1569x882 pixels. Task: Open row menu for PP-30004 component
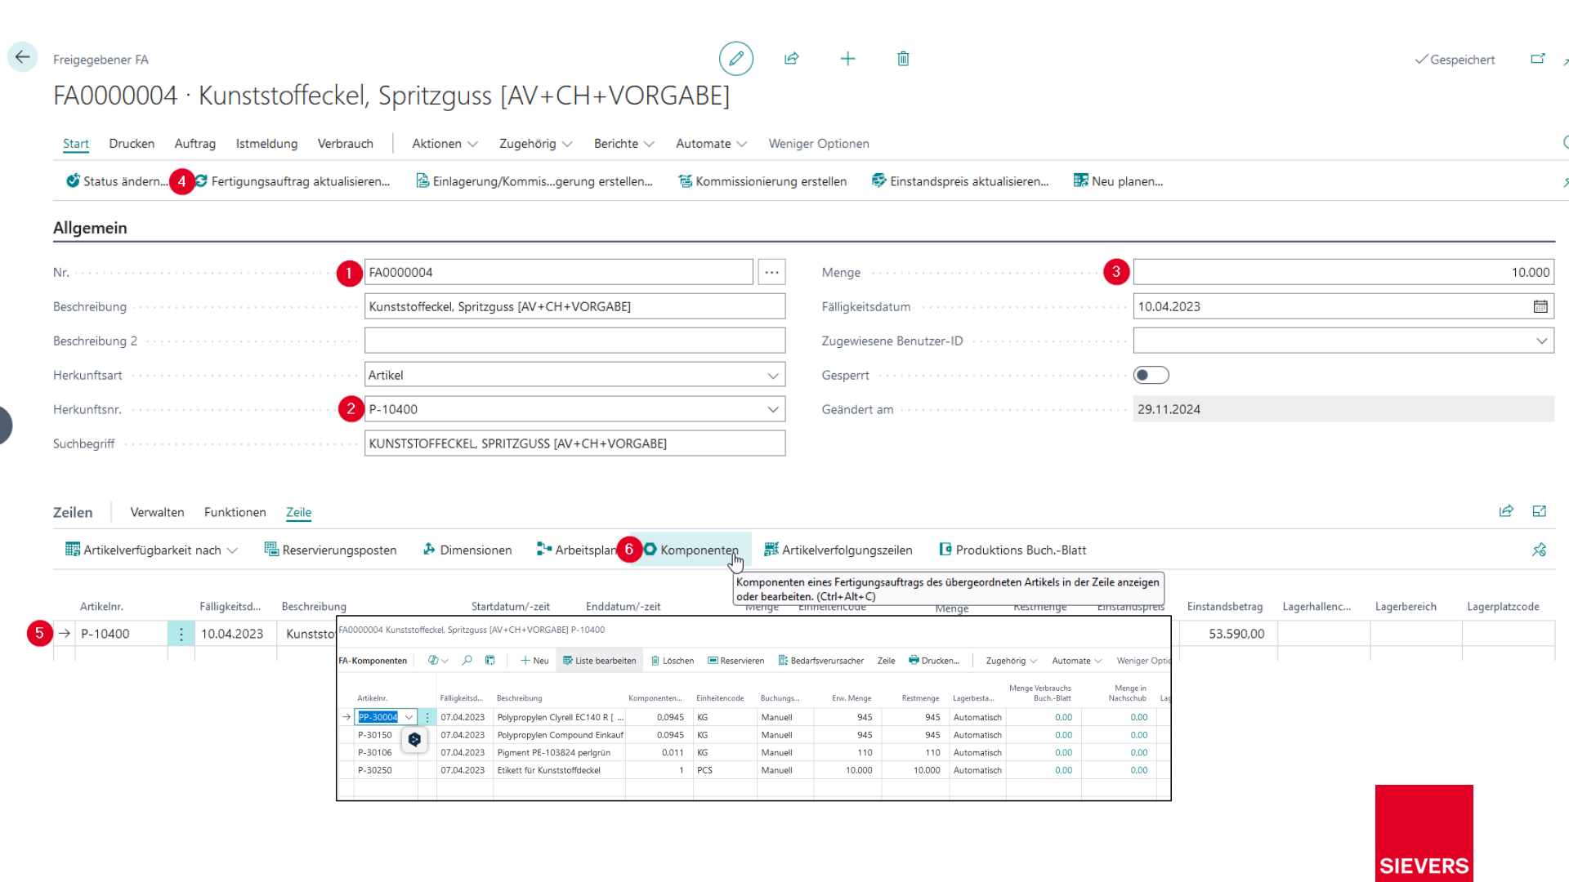(427, 717)
